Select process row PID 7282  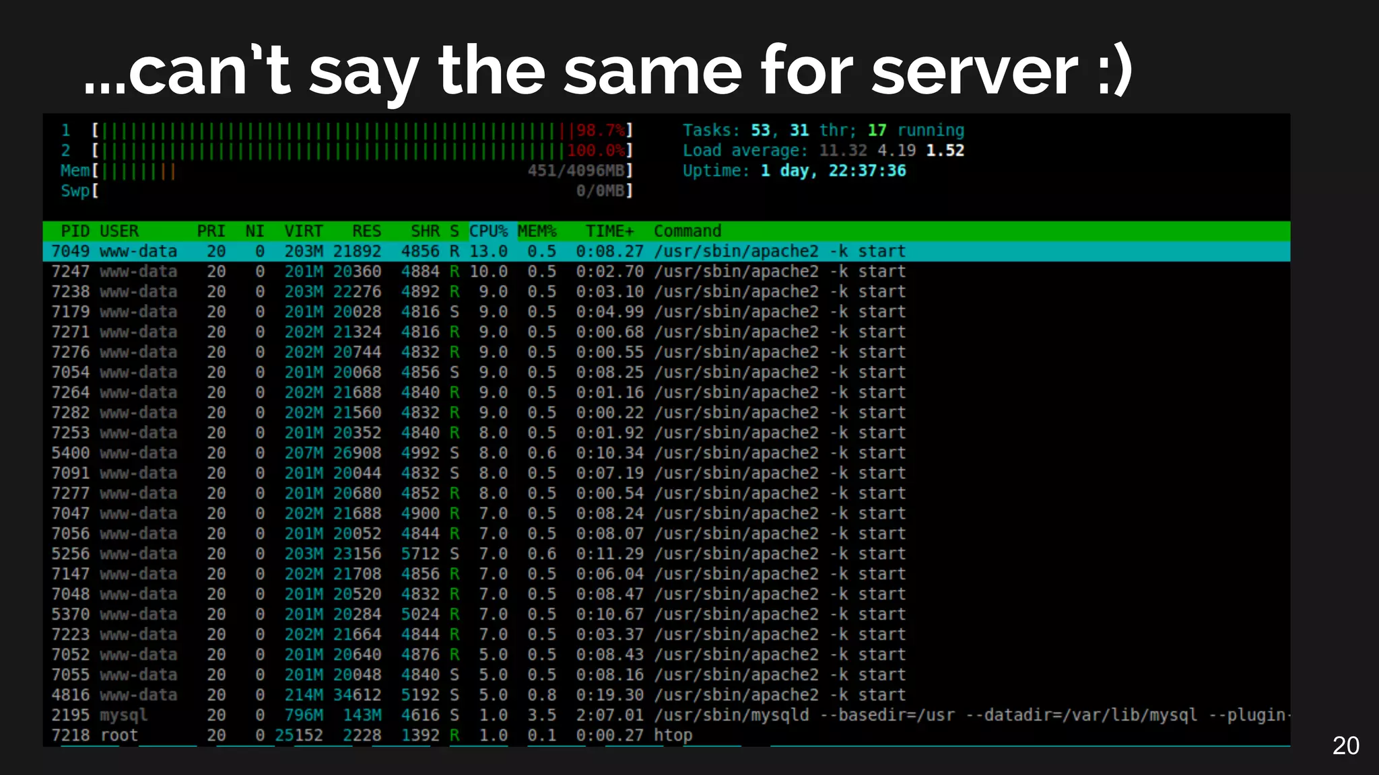667,413
